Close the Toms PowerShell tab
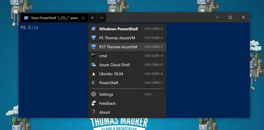Image resolution: width=264 pixels, height=130 pixels. tap(83, 18)
